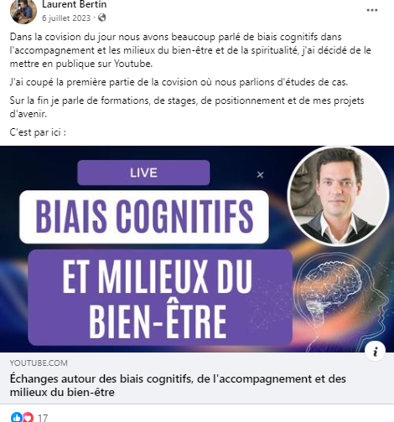Open Laurent Bertin profile name link
The width and height of the screenshot is (394, 422).
coord(75,4)
